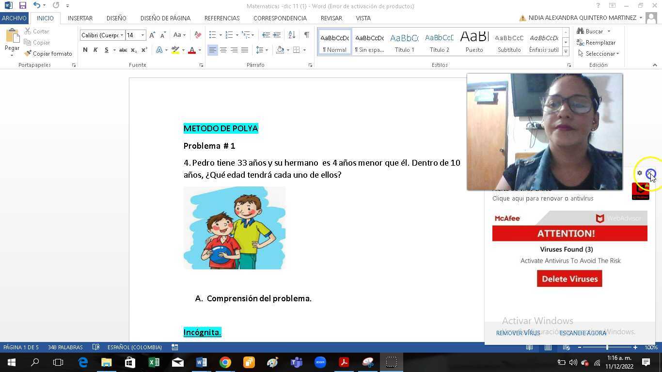
Task: Click the Reemplazar button
Action: 597,43
